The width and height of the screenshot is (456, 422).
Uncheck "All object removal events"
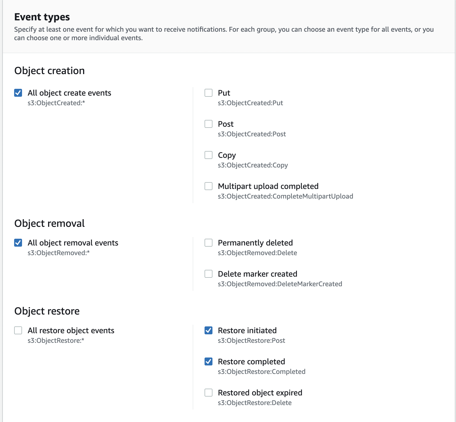point(18,243)
